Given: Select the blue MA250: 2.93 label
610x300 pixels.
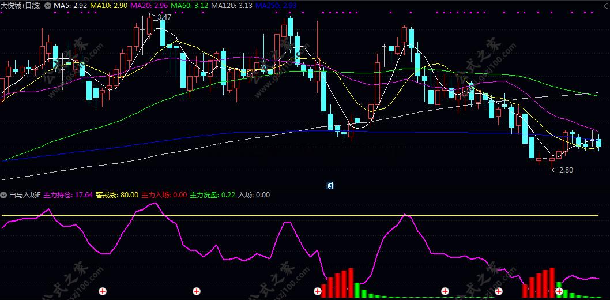Looking at the screenshot, I should [x=276, y=6].
